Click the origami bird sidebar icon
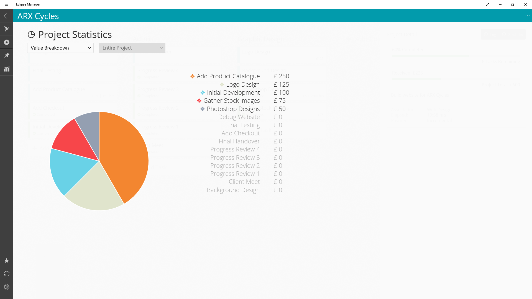The image size is (532, 299). (x=7, y=29)
